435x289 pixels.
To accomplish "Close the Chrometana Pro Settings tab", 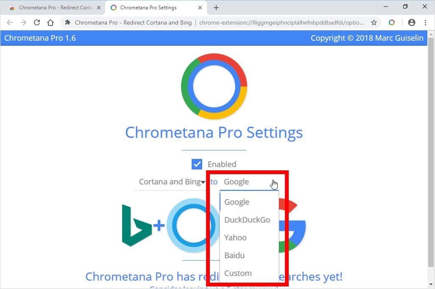I will (x=200, y=8).
